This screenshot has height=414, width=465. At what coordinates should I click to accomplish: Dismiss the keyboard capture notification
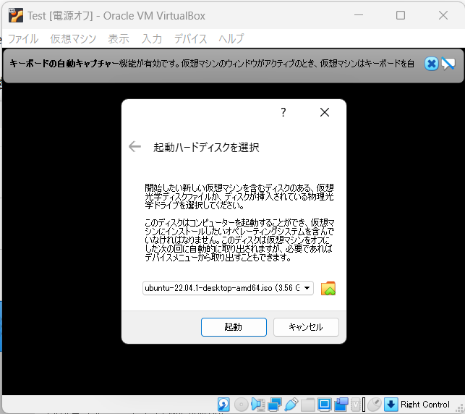(432, 64)
